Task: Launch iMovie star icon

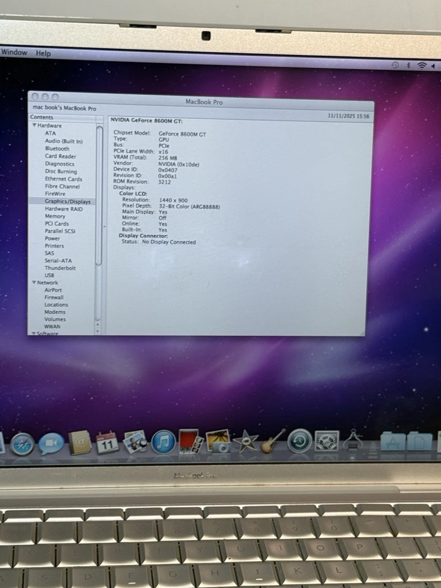Action: 246,442
